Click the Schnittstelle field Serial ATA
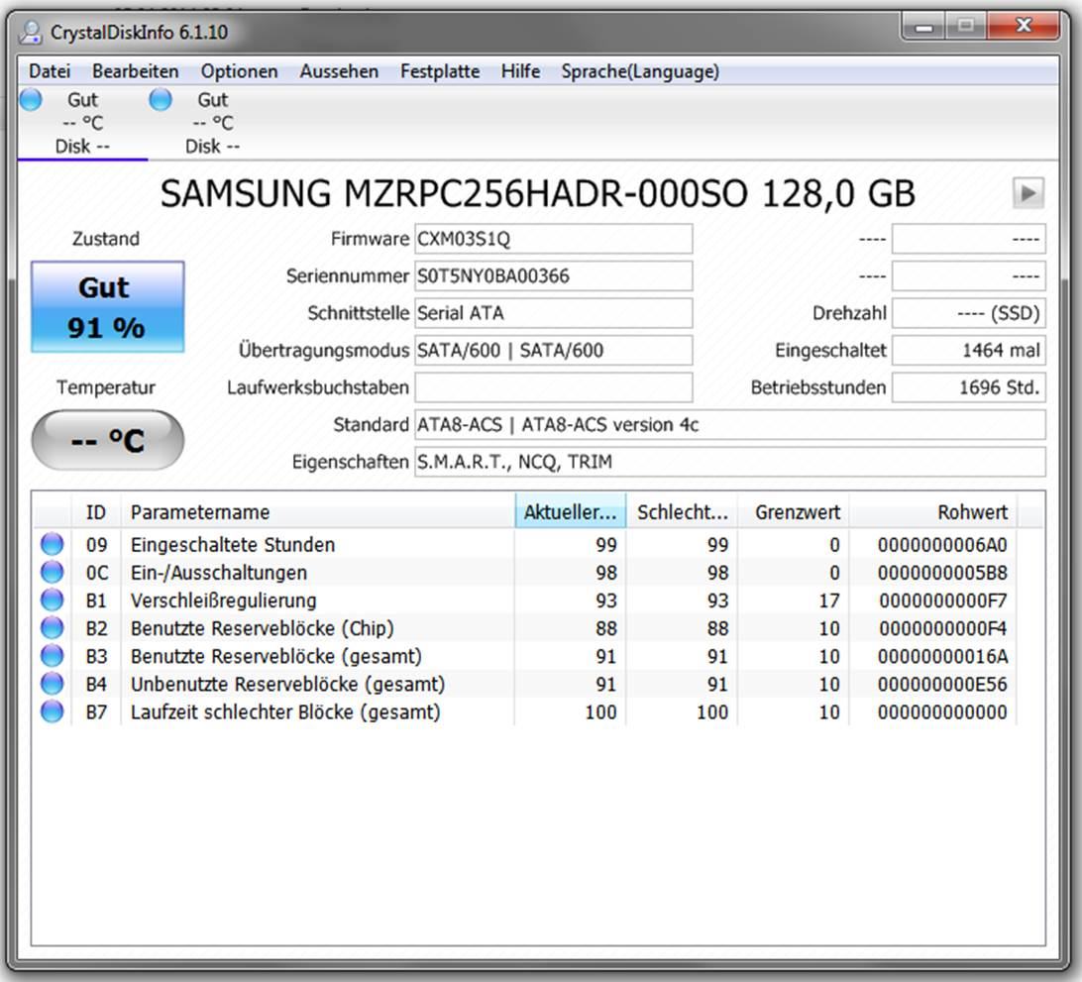 (554, 313)
